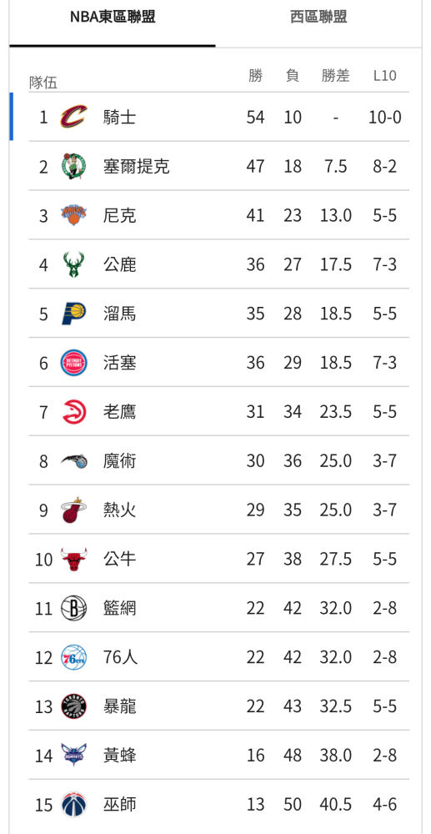
Task: Click the Miami Heat logo
Action: [x=73, y=510]
